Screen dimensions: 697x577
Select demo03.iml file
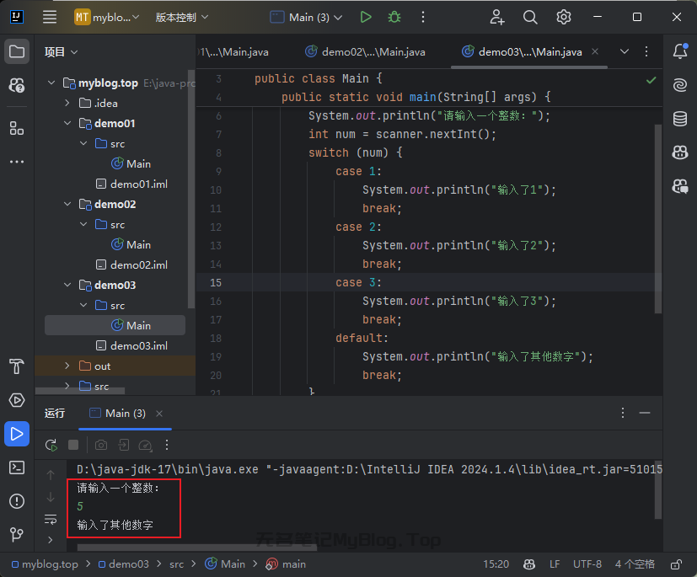131,345
